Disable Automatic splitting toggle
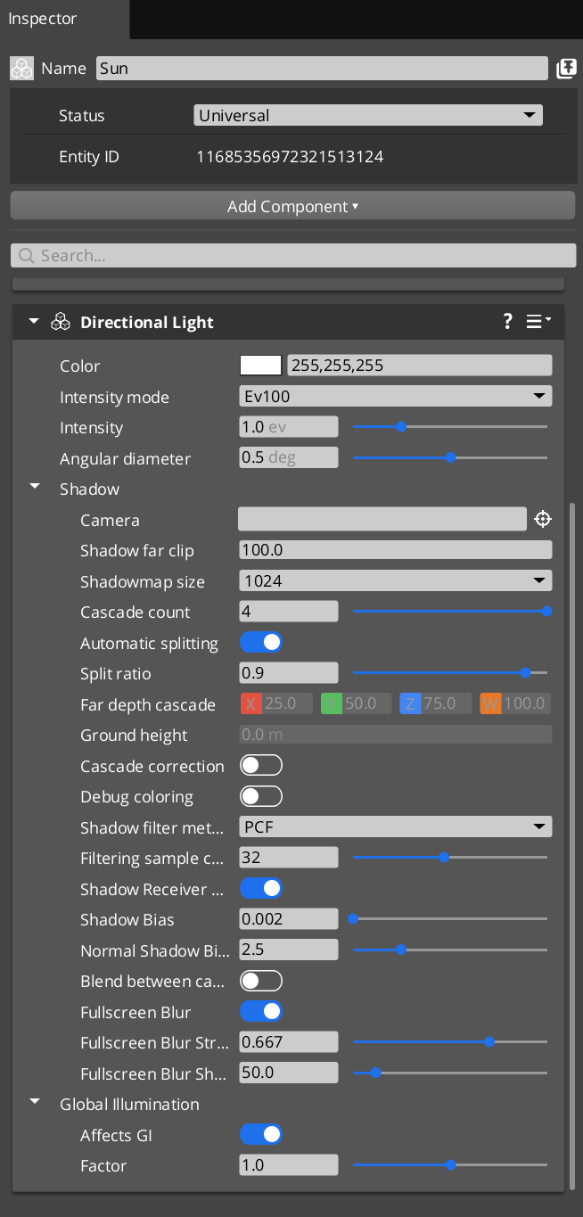583x1217 pixels. 261,643
